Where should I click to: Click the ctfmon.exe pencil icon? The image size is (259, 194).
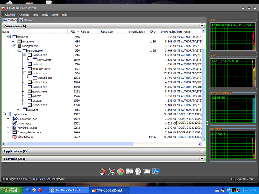14,123
